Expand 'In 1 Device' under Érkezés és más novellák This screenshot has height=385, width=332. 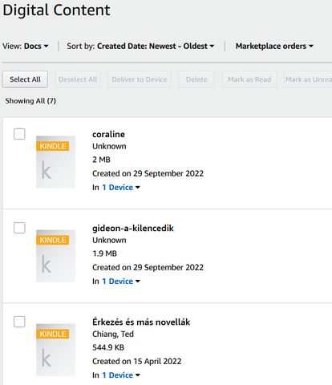coord(121,375)
